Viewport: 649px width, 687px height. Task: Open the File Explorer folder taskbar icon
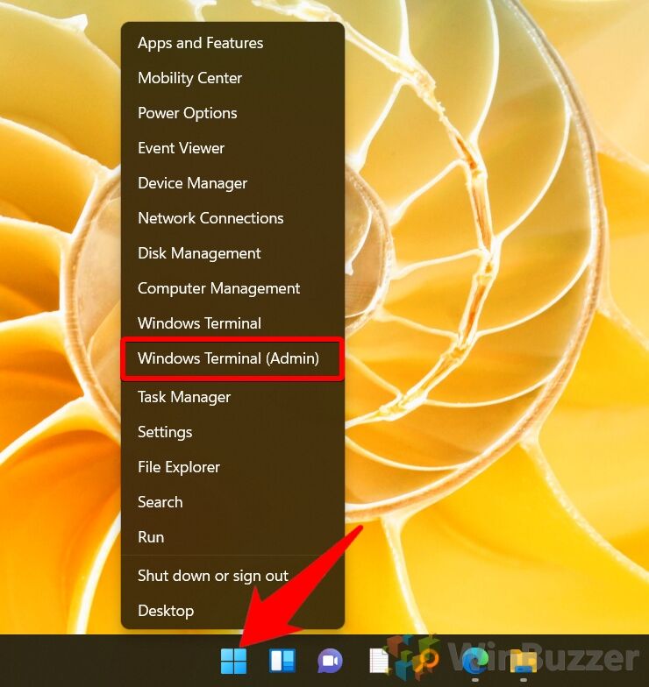[x=523, y=662]
